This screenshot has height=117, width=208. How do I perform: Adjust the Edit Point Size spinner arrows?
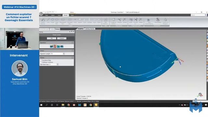coord(58,64)
